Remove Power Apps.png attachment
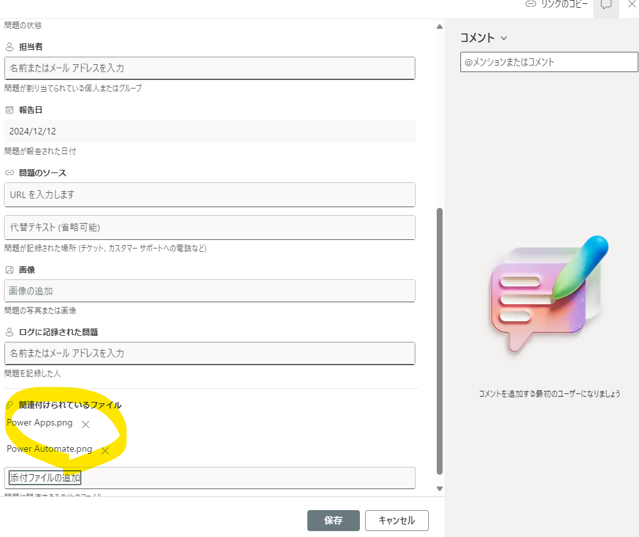639x537 pixels. point(85,425)
